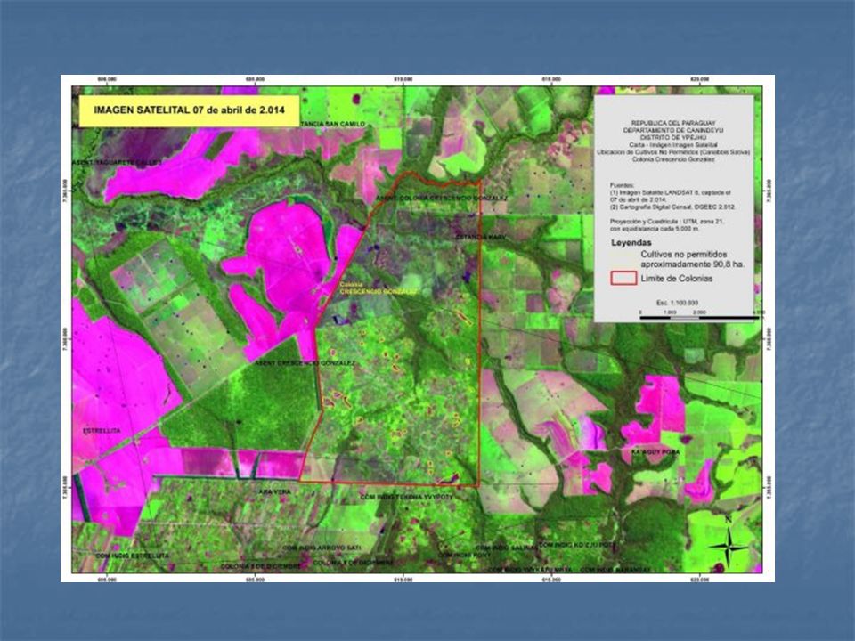
Task: Click the 'Limite de Colonias' legend label
Action: tap(677, 279)
